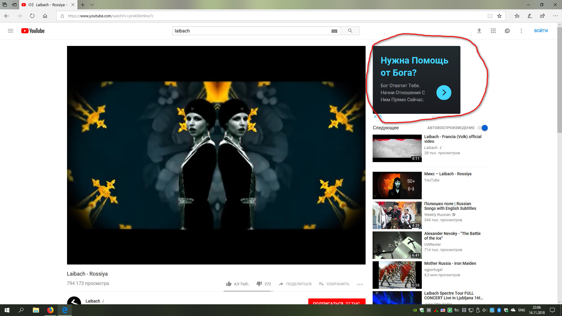Open the Weekly Russian channel link
The height and width of the screenshot is (316, 562).
pyautogui.click(x=437, y=215)
